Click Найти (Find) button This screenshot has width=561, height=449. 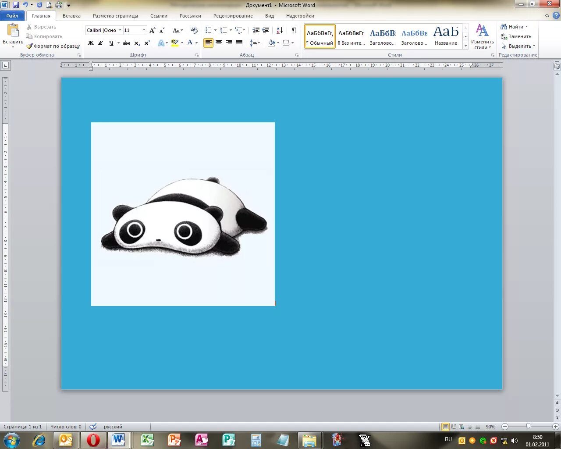(x=515, y=27)
